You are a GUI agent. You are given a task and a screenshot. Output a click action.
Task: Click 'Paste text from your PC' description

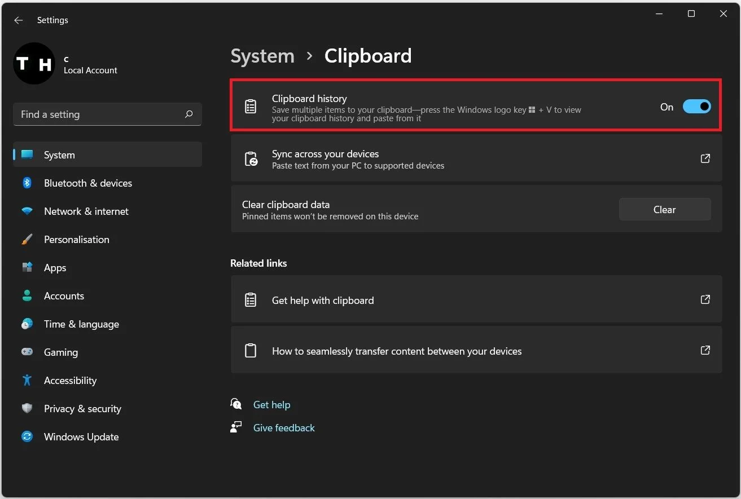358,166
